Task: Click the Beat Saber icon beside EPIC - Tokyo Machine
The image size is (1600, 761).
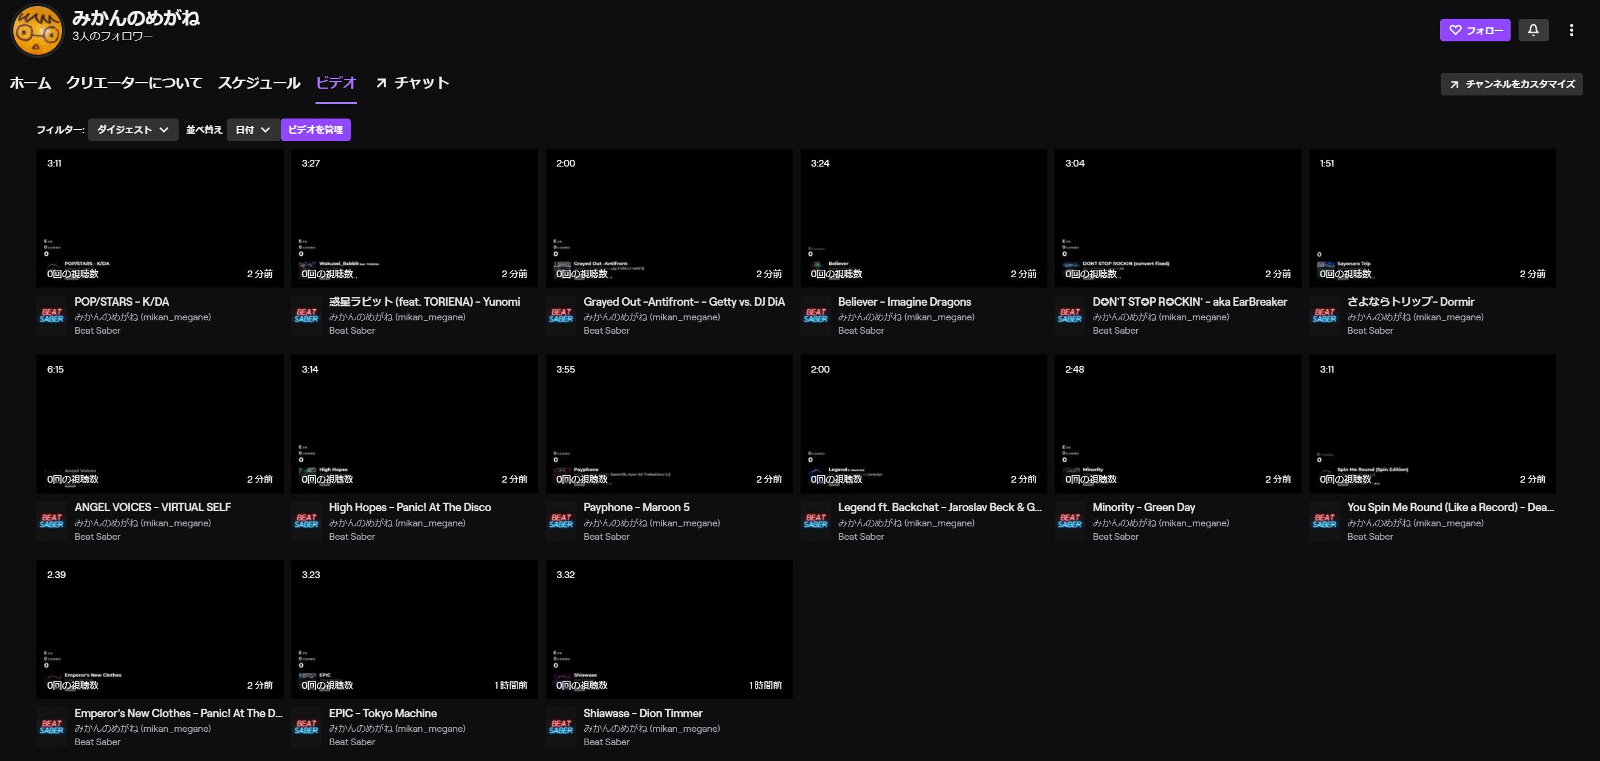Action: pos(306,727)
